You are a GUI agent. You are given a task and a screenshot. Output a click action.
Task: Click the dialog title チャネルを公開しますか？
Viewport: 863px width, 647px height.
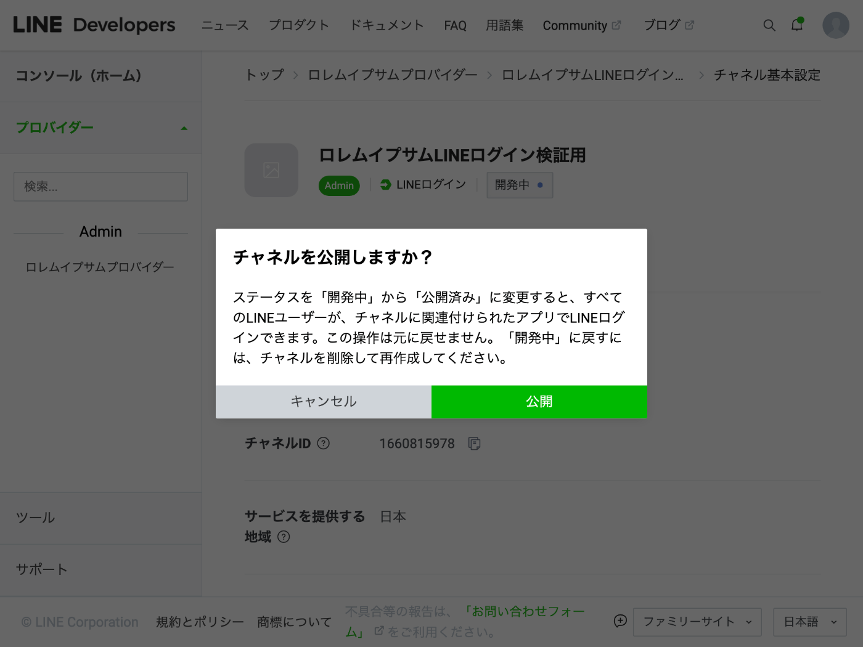tap(333, 257)
